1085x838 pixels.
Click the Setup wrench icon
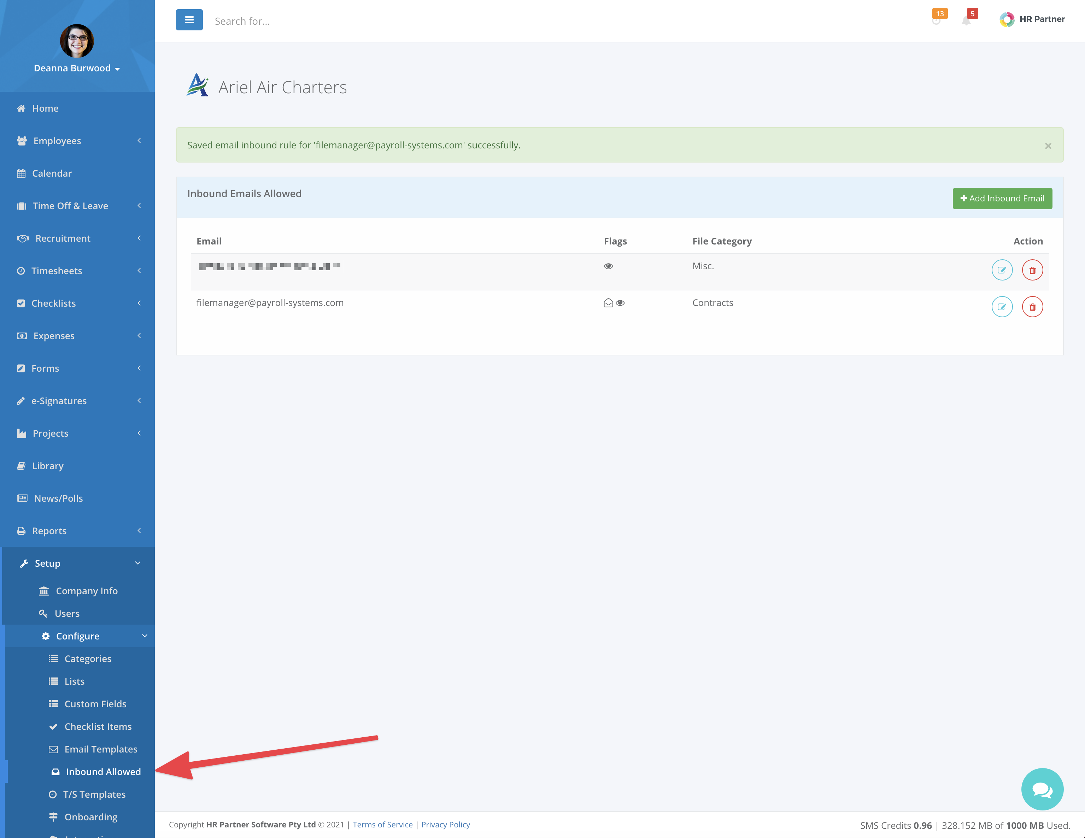(x=24, y=563)
